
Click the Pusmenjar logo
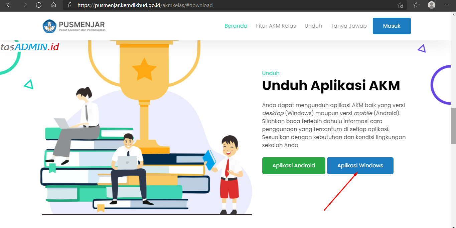(x=74, y=26)
